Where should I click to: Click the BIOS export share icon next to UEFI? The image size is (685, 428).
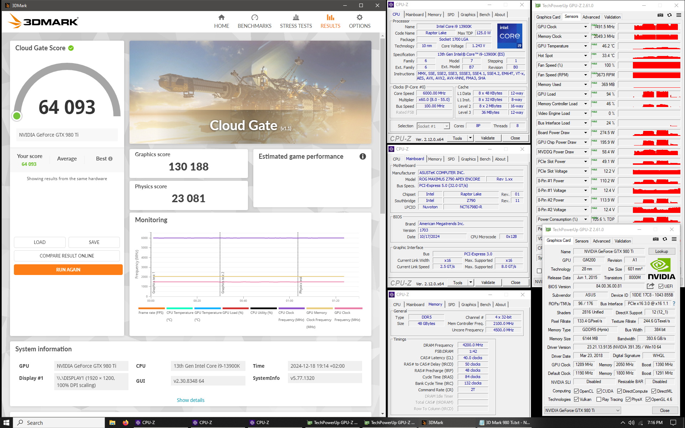click(650, 286)
